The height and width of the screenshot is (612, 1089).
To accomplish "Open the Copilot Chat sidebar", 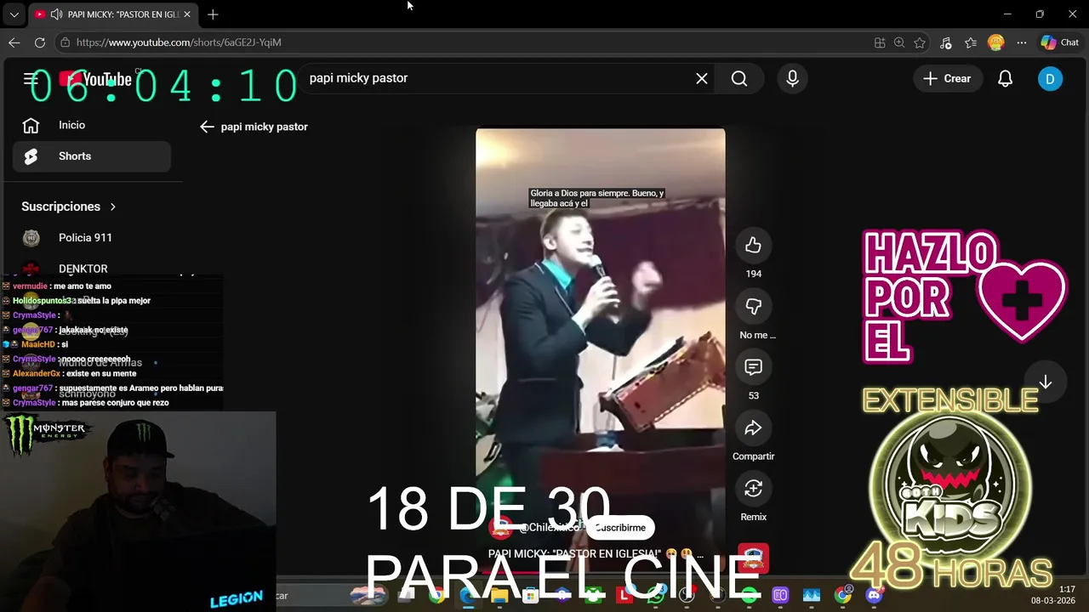I will (x=1060, y=42).
